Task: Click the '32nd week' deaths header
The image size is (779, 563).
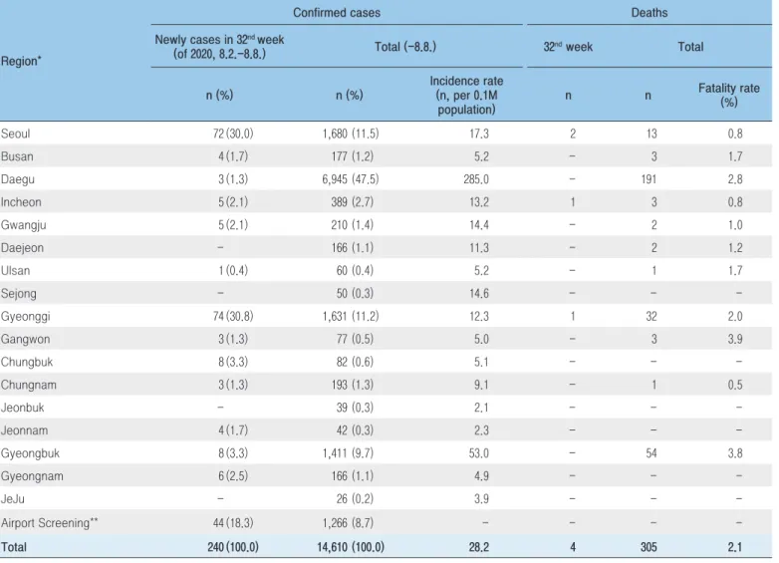Action: (568, 47)
